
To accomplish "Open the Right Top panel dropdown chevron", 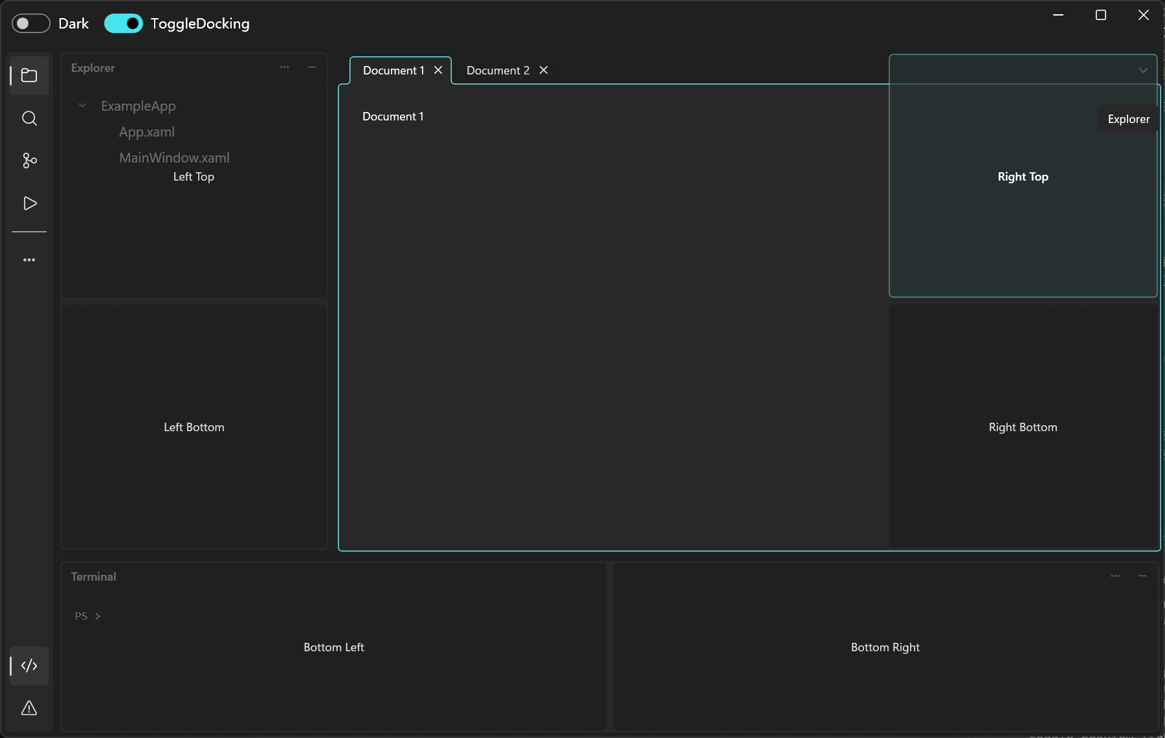I will (x=1143, y=70).
